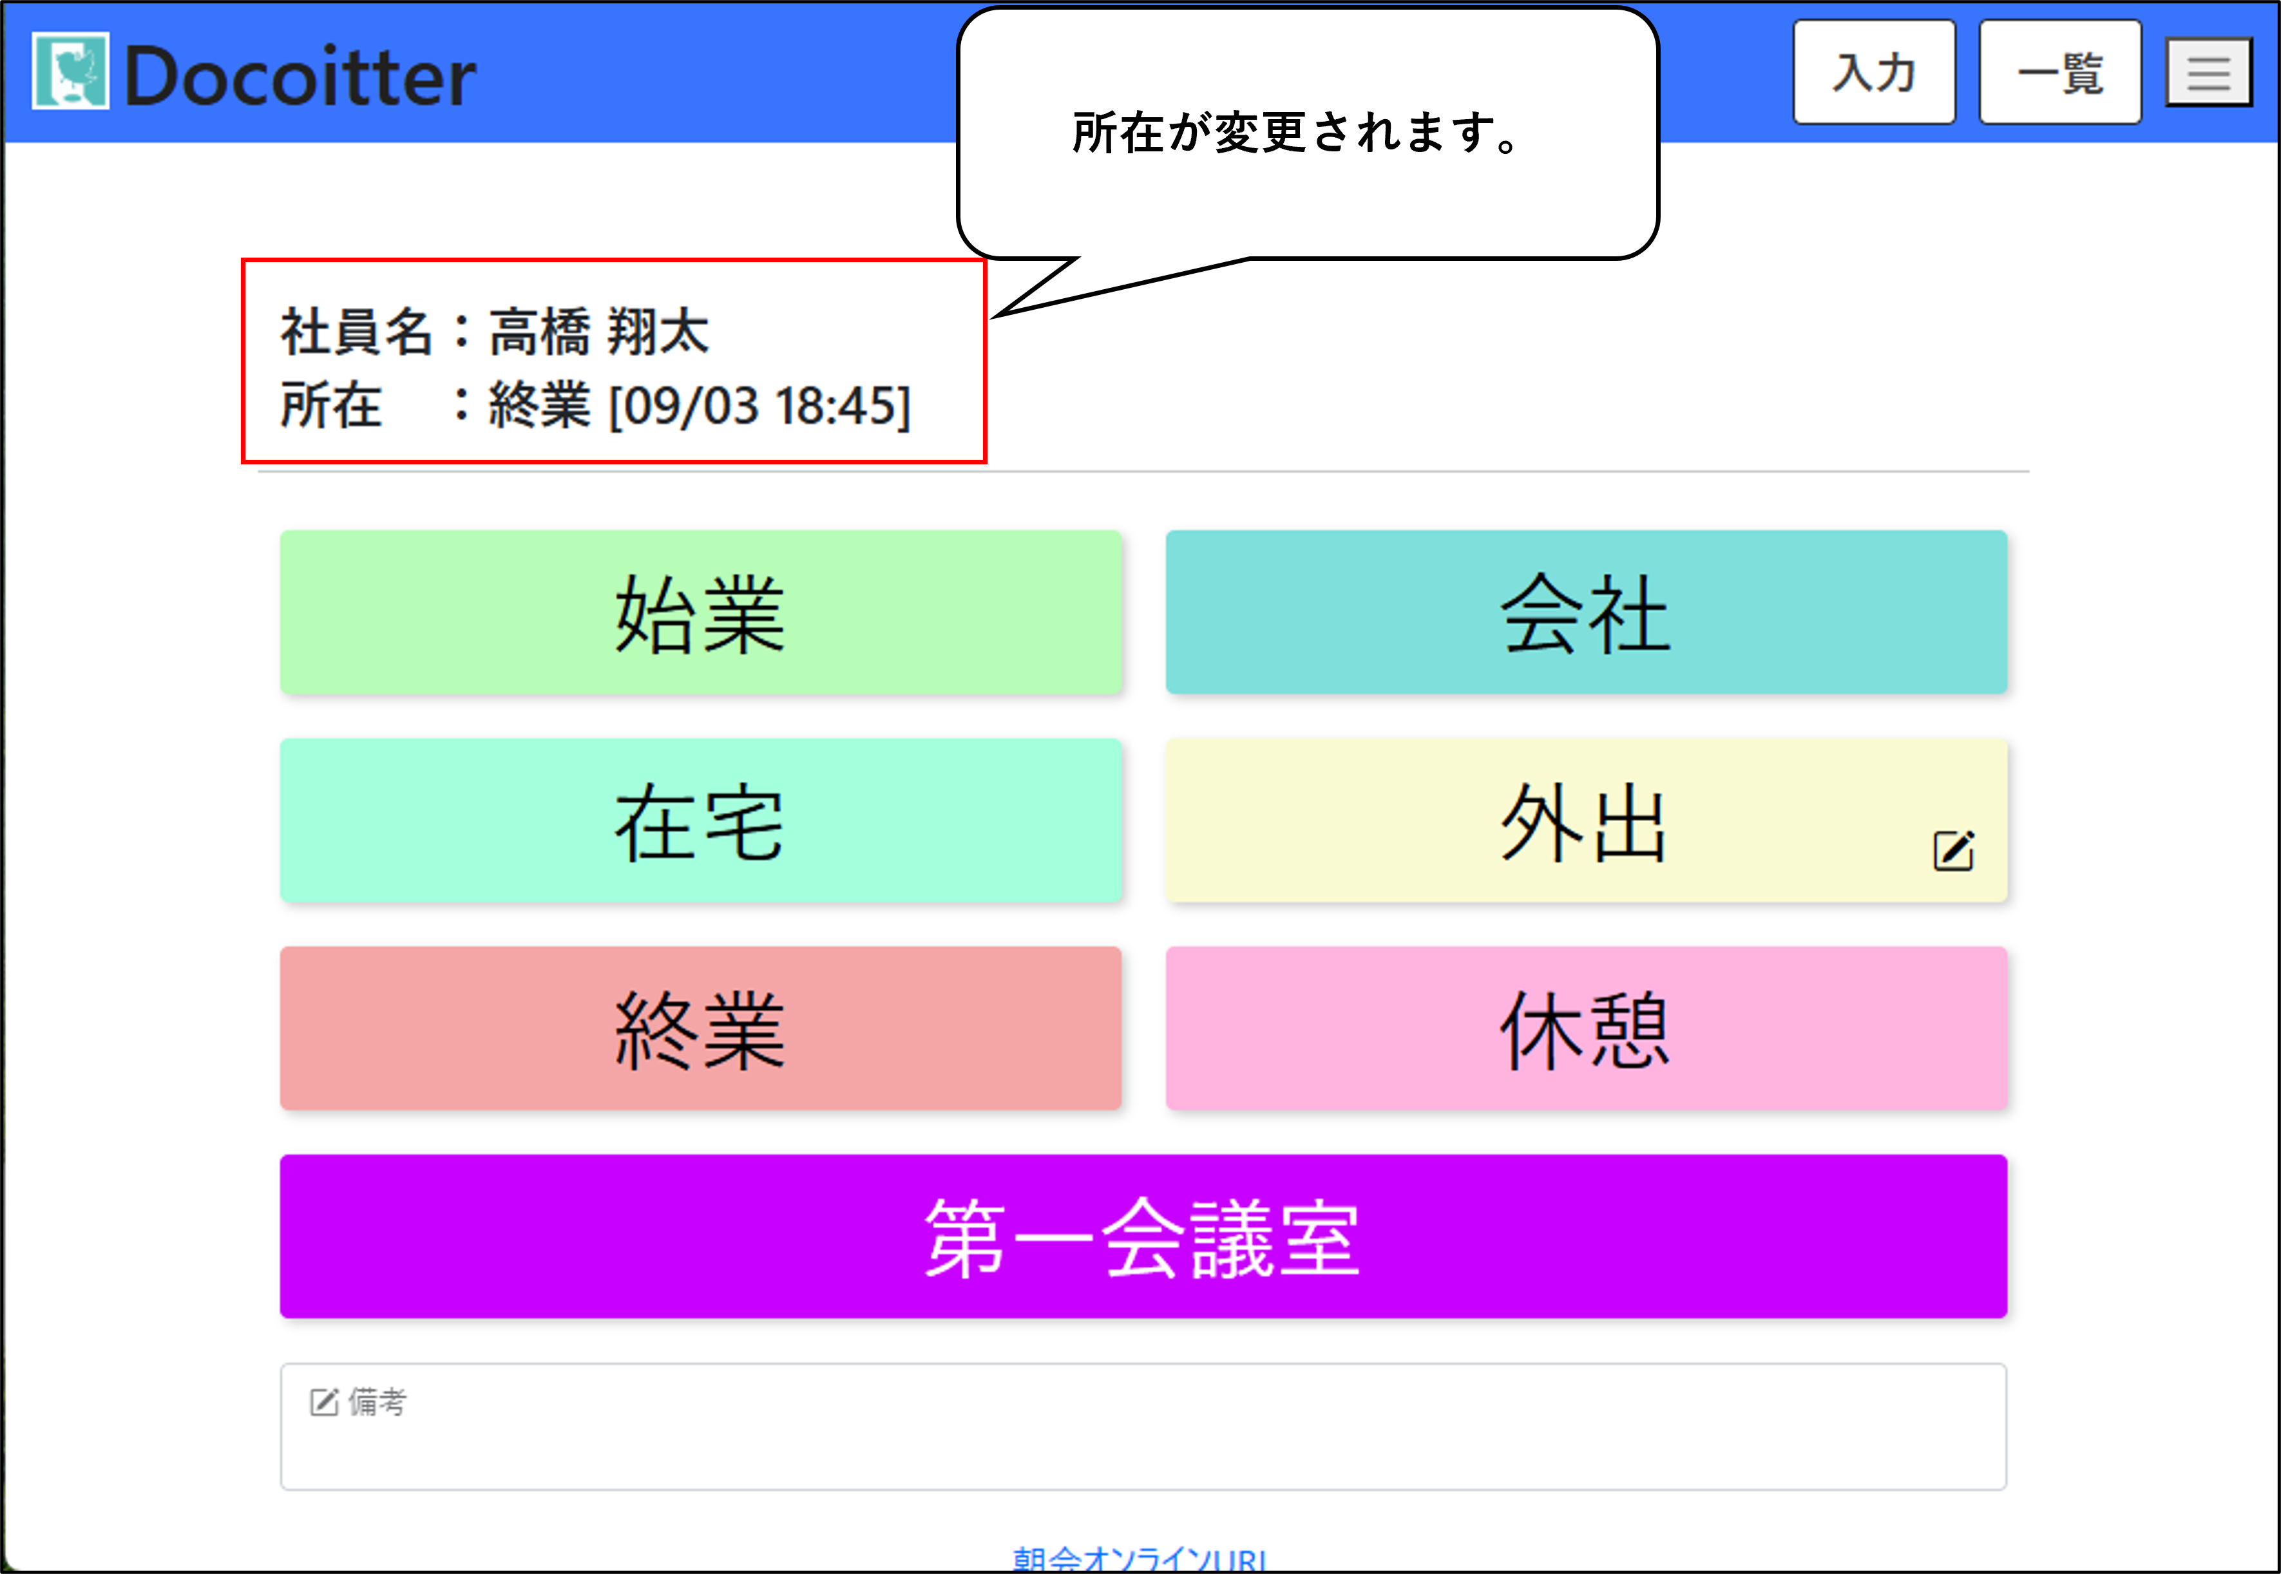Click the 社員名 高橋 翔太 text
The width and height of the screenshot is (2281, 1574).
coord(495,332)
